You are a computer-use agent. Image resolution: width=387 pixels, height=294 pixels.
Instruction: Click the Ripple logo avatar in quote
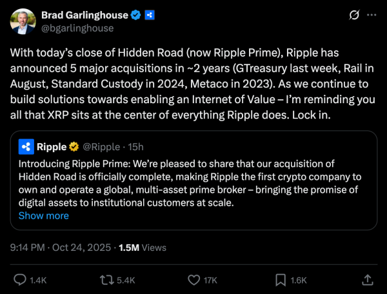point(26,147)
